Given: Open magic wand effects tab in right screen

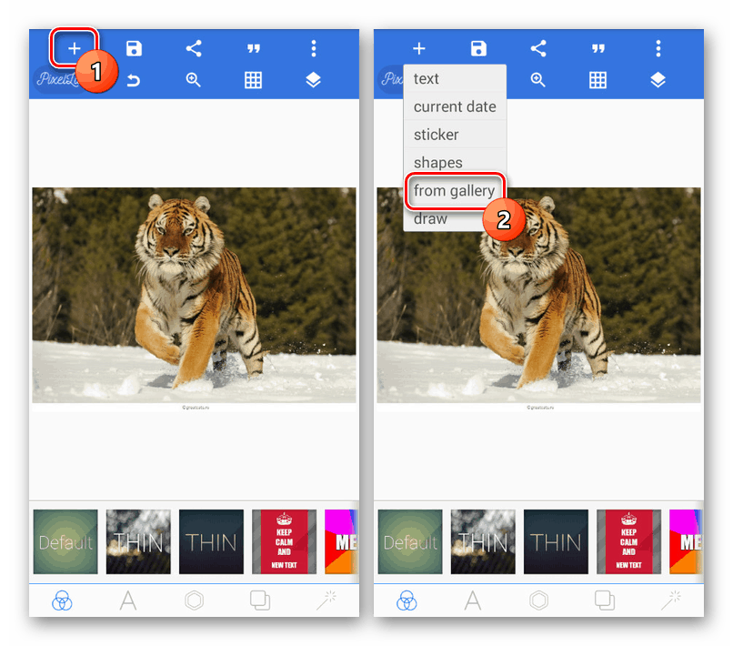Looking at the screenshot, I should (671, 601).
